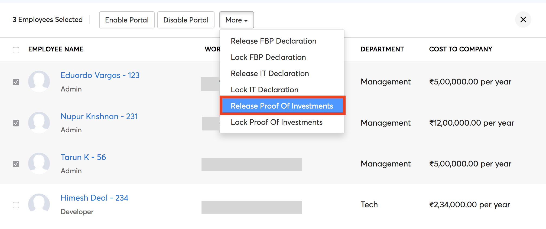
Task: Open Eduardo Vargas - 123 employee link
Action: click(x=100, y=75)
